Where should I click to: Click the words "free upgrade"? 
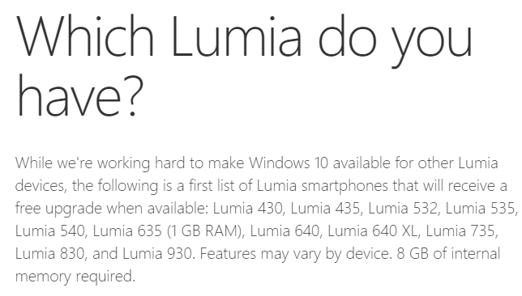point(58,209)
